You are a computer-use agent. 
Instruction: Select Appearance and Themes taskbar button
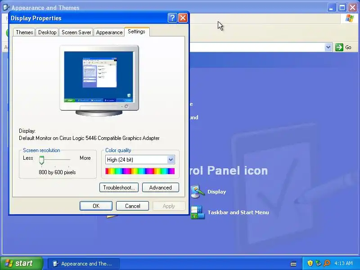click(84, 264)
